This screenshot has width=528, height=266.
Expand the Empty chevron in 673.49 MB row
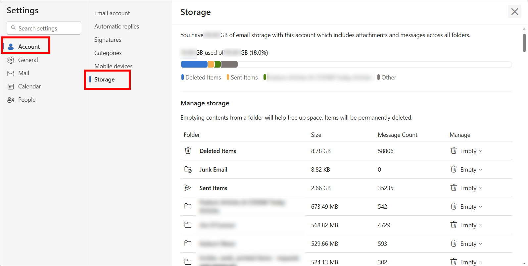481,207
